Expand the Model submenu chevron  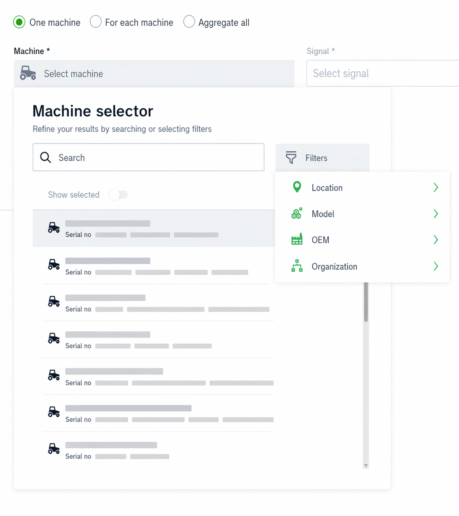[x=436, y=214]
